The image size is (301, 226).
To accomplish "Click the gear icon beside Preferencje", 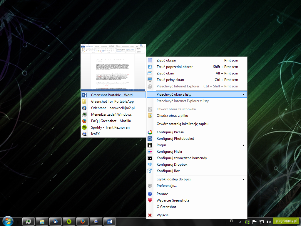I will tap(150, 186).
